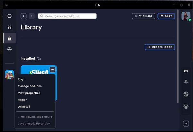The image size is (193, 132).
Task: Click the Library page scrollbar
Action: point(178,56)
